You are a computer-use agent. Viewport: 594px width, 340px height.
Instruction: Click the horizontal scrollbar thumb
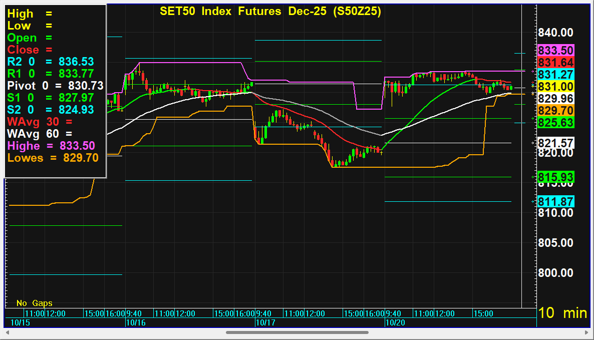coord(297,332)
